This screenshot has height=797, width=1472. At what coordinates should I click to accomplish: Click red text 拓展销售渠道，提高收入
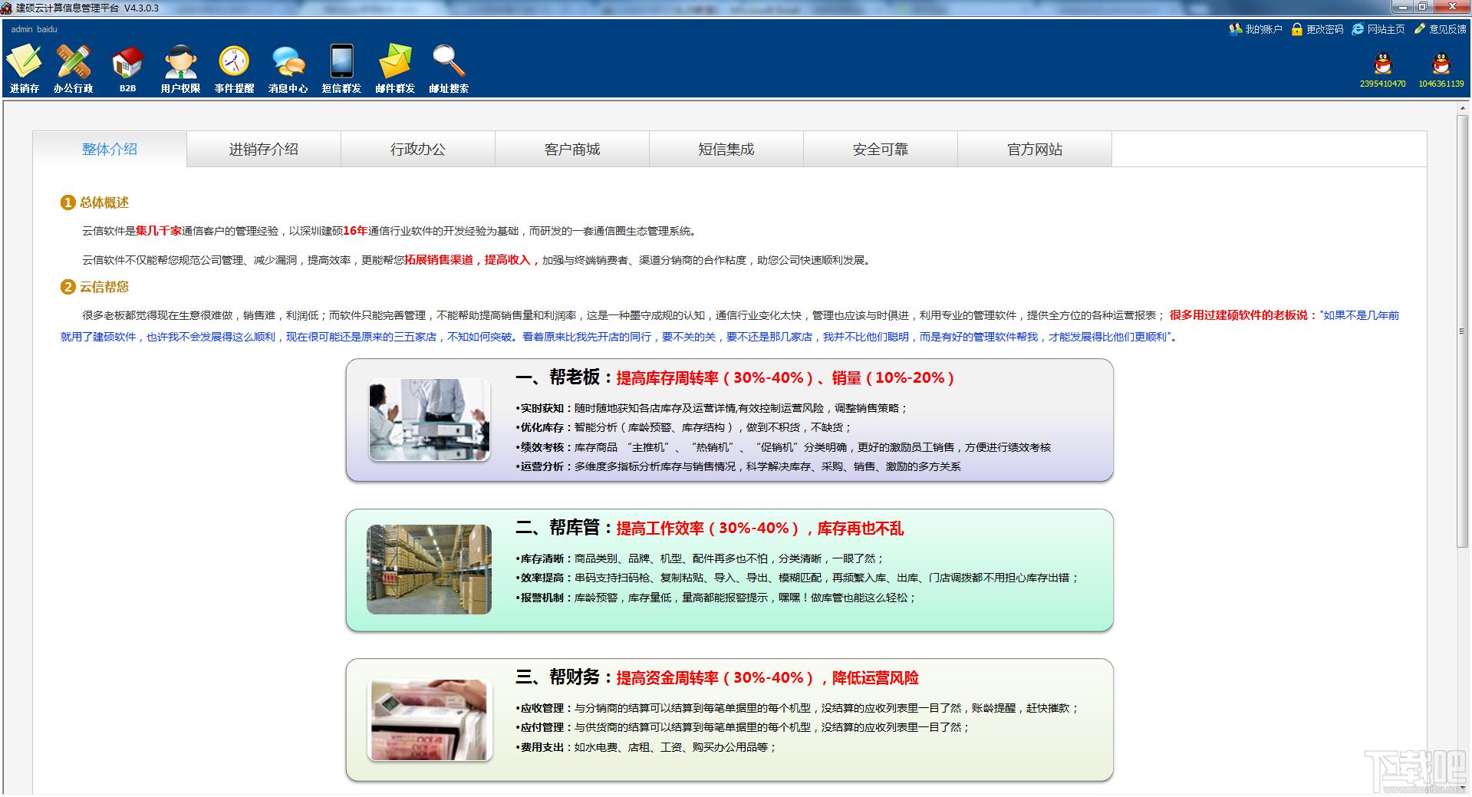point(467,260)
